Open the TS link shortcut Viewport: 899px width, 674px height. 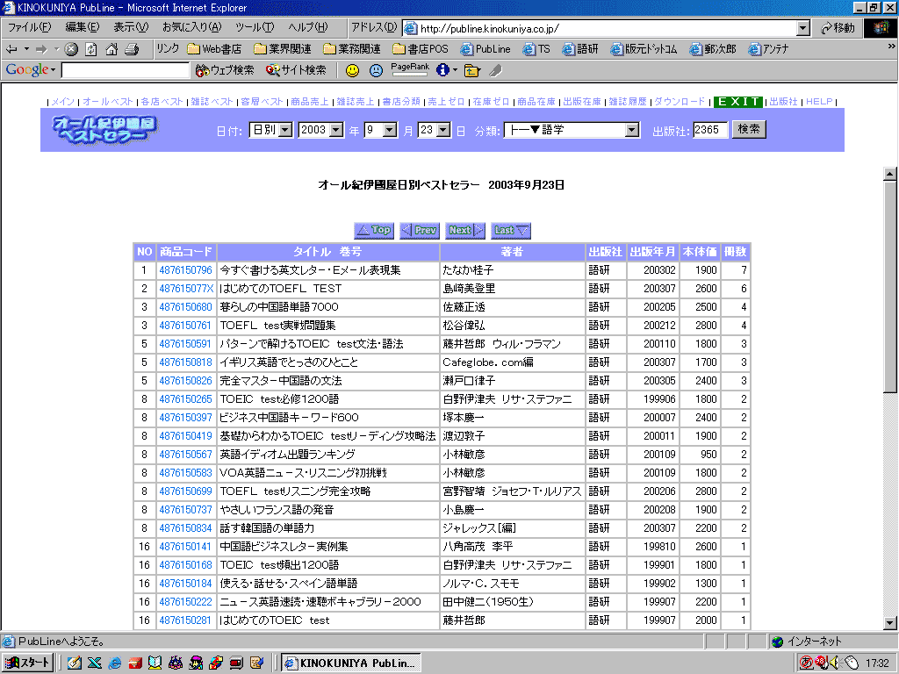pos(536,49)
